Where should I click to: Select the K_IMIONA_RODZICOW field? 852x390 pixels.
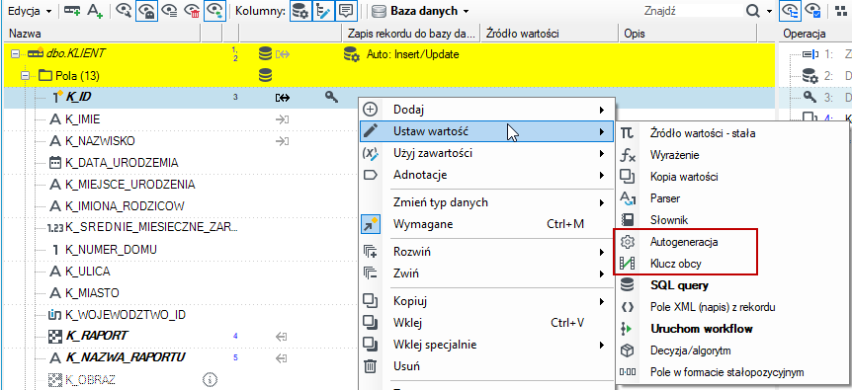coord(125,206)
